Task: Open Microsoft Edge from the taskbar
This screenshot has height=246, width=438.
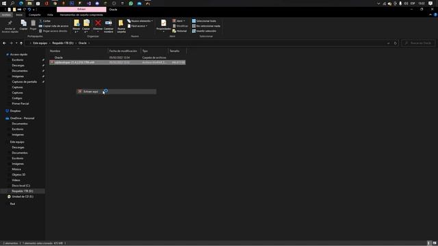Action: pos(21,3)
